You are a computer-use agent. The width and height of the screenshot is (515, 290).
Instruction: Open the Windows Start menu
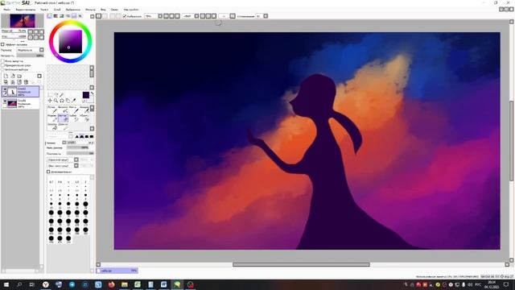point(6,284)
